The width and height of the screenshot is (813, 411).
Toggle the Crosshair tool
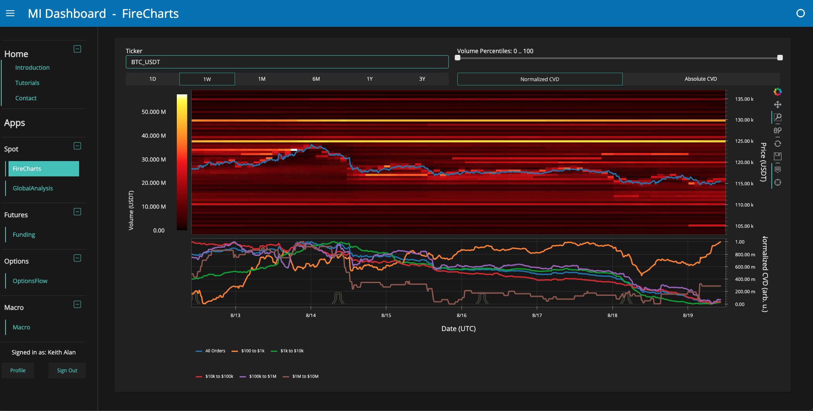(x=777, y=183)
